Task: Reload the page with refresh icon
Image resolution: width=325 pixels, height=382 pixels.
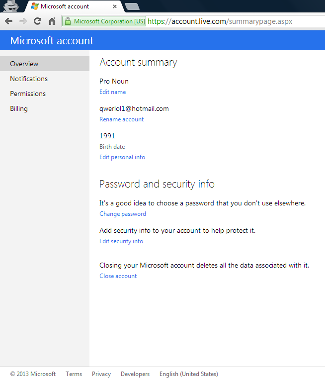Action: point(37,21)
